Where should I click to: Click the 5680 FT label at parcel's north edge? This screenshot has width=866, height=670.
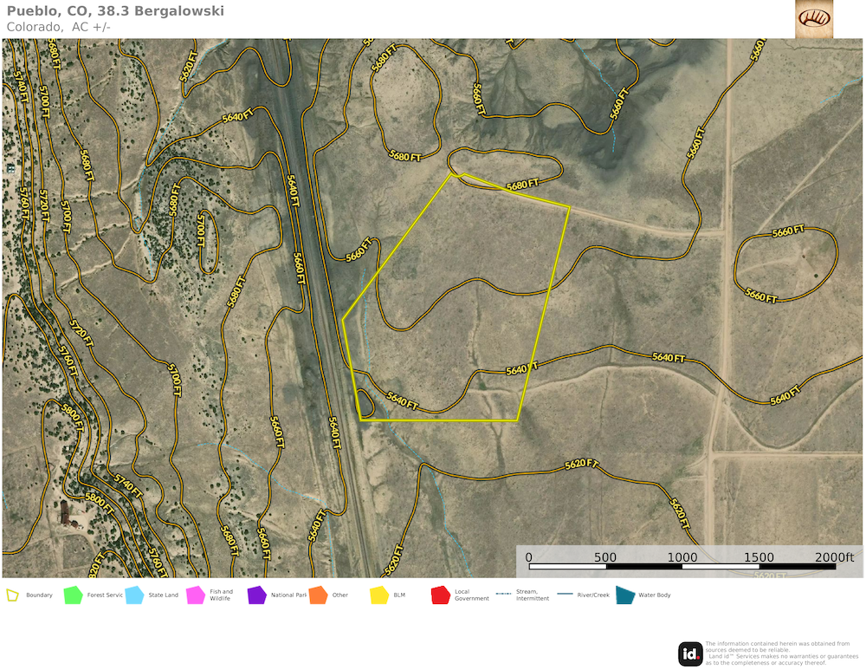522,185
